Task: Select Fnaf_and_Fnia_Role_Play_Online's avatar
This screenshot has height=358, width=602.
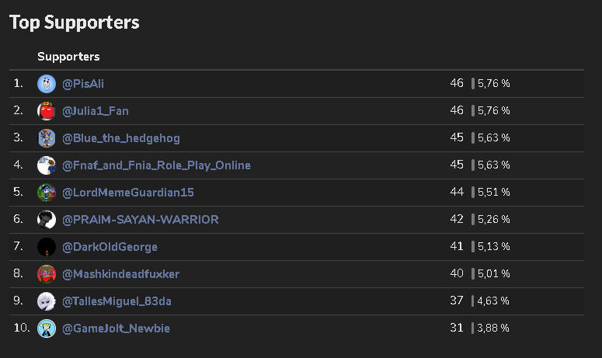Action: pos(47,165)
